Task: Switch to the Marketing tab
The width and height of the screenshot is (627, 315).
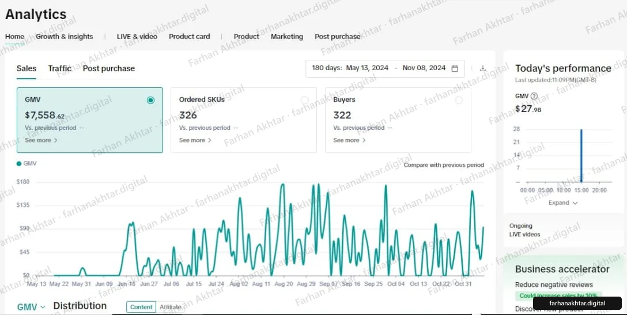Action: pos(287,37)
